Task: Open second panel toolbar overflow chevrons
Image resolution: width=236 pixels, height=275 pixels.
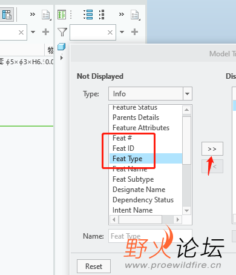Action: 122,14
